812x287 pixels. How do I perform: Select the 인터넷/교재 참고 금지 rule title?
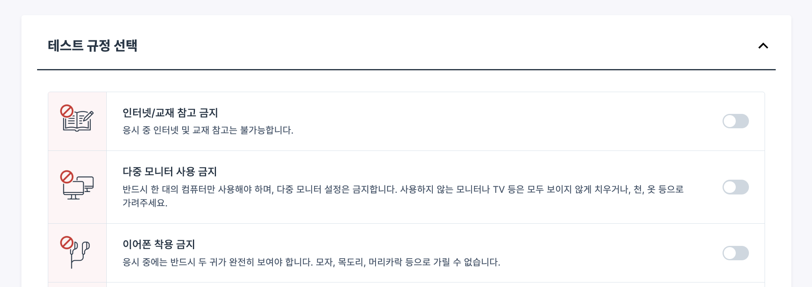[x=170, y=113]
